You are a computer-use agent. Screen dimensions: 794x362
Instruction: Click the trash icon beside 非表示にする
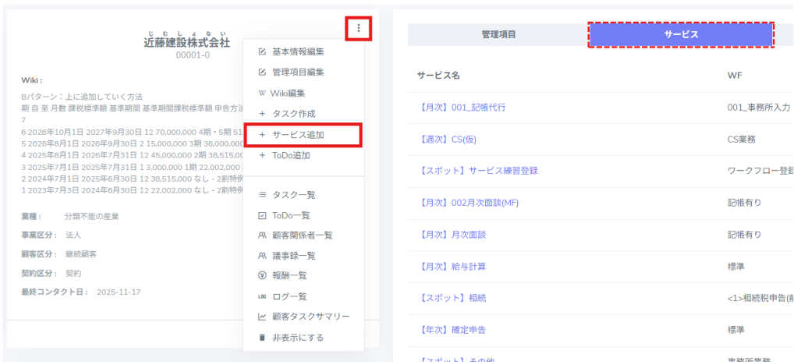pos(262,338)
